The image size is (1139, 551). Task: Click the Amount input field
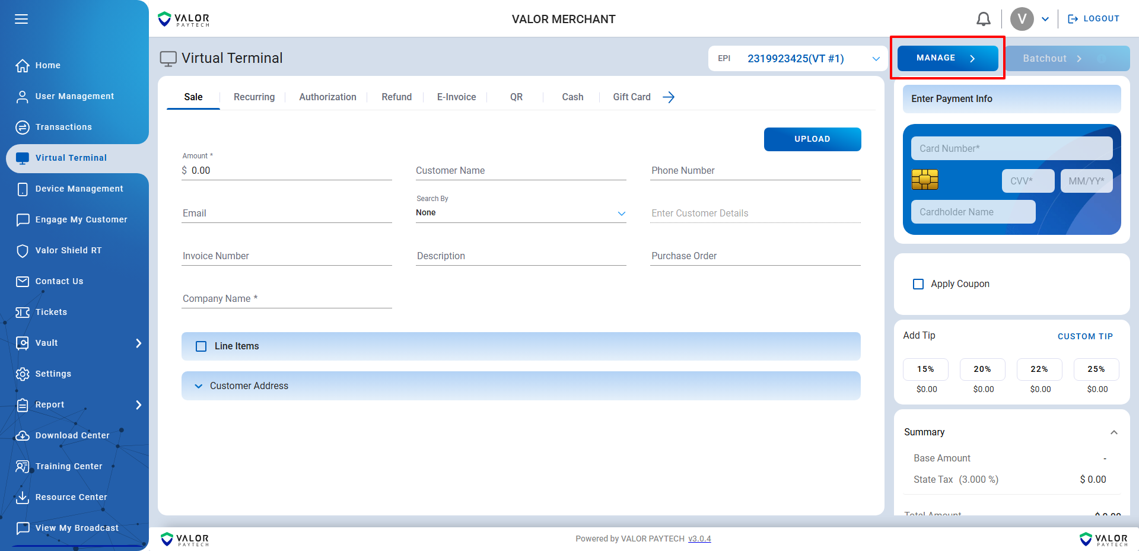coord(287,171)
